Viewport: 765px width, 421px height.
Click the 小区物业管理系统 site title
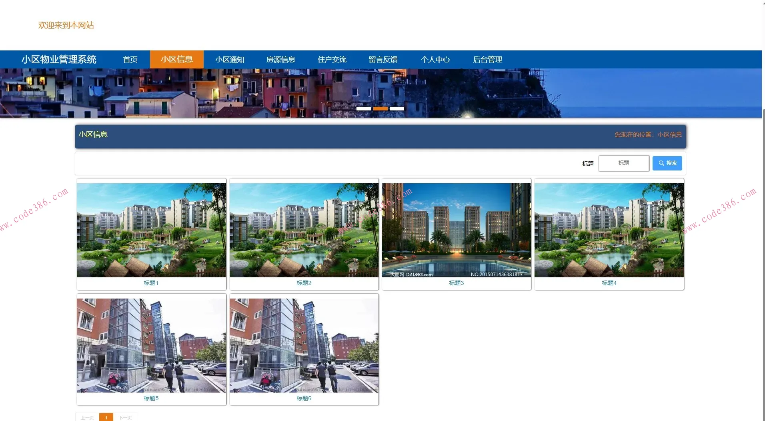click(59, 60)
